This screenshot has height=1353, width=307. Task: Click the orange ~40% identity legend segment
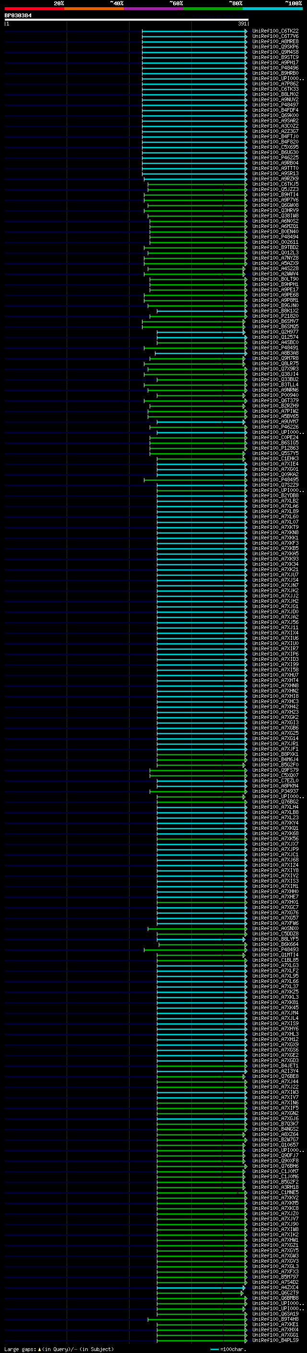(x=94, y=9)
